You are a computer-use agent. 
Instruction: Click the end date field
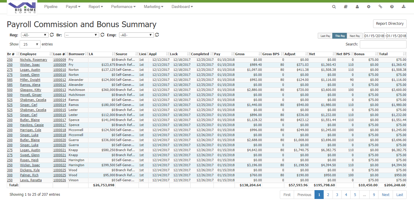pos(396,36)
